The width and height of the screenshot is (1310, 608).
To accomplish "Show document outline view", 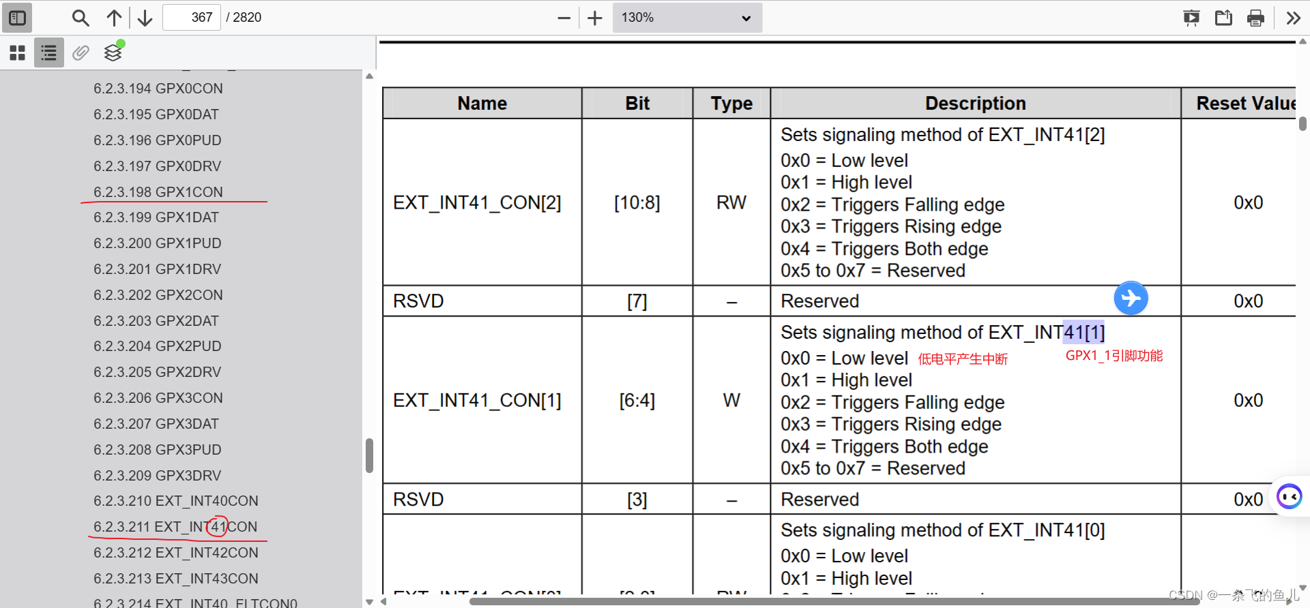I will tap(49, 52).
